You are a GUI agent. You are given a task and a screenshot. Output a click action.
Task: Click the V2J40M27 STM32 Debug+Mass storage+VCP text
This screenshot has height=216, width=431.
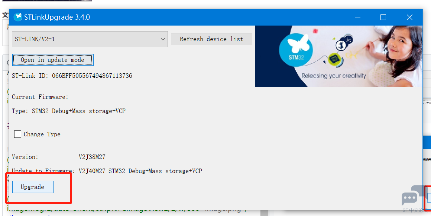[140, 171]
